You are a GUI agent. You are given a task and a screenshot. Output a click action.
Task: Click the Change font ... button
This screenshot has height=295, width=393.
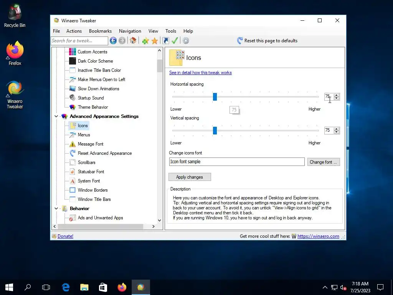click(324, 162)
